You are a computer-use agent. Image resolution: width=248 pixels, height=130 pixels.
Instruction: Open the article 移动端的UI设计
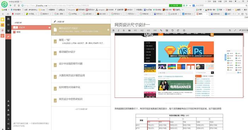coord(81,53)
